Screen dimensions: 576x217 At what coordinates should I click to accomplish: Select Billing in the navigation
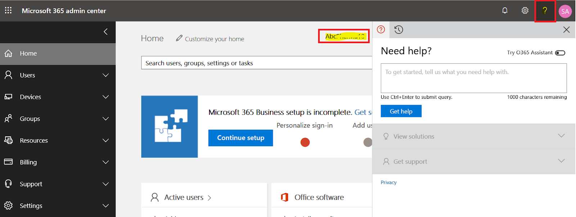tap(58, 162)
